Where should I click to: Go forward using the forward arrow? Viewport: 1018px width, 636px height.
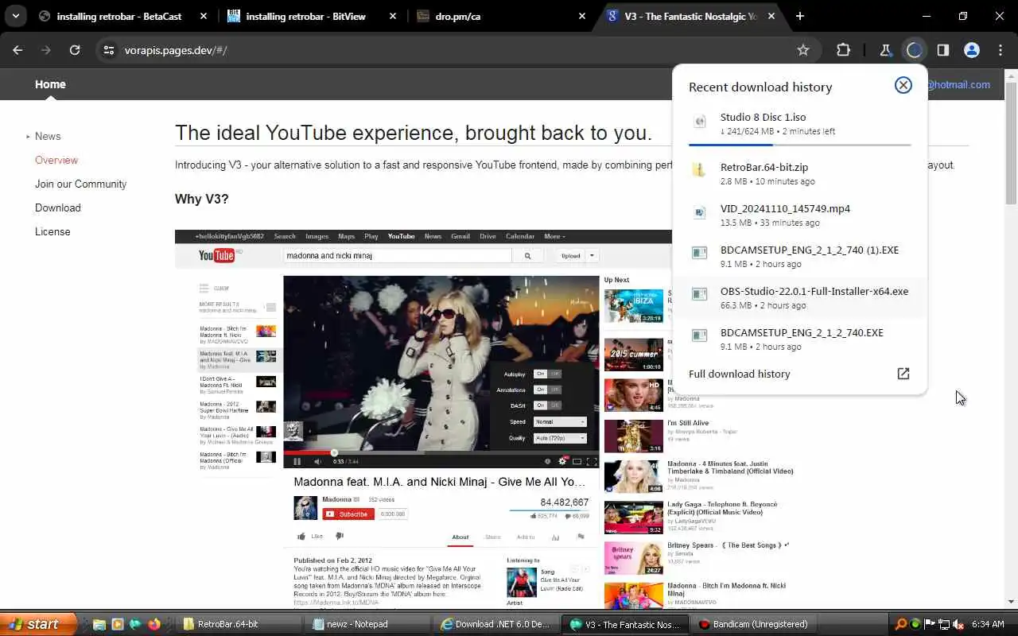[46, 50]
